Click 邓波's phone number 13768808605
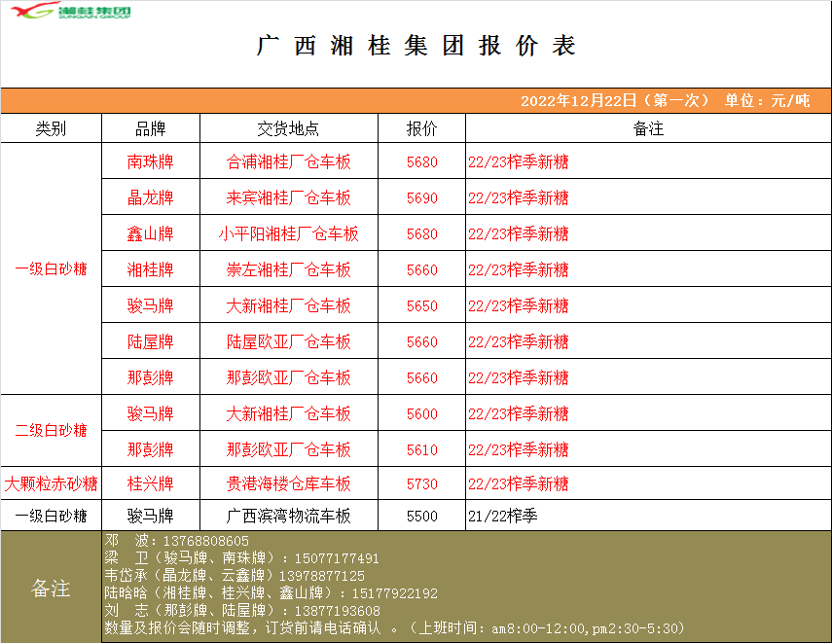Viewport: 832px width, 643px height. [205, 541]
